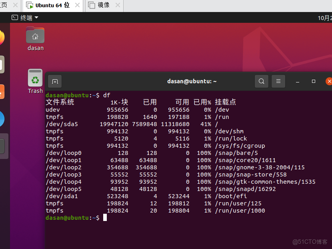Select the terminal icon in the dock
332x249 pixels.
coord(2,146)
